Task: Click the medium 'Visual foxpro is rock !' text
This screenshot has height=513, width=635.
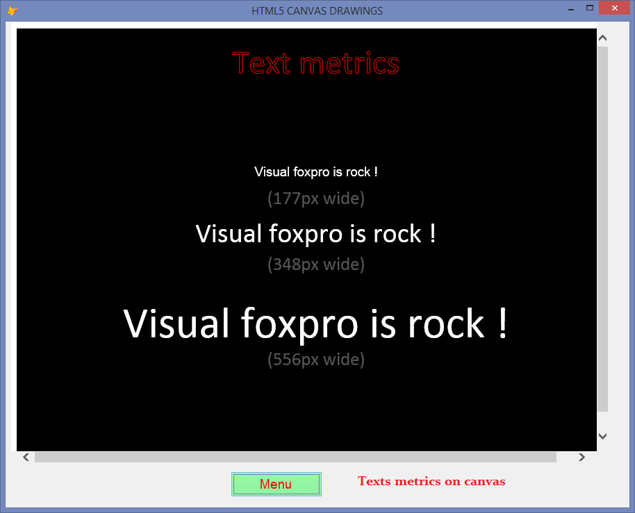Action: pyautogui.click(x=316, y=233)
